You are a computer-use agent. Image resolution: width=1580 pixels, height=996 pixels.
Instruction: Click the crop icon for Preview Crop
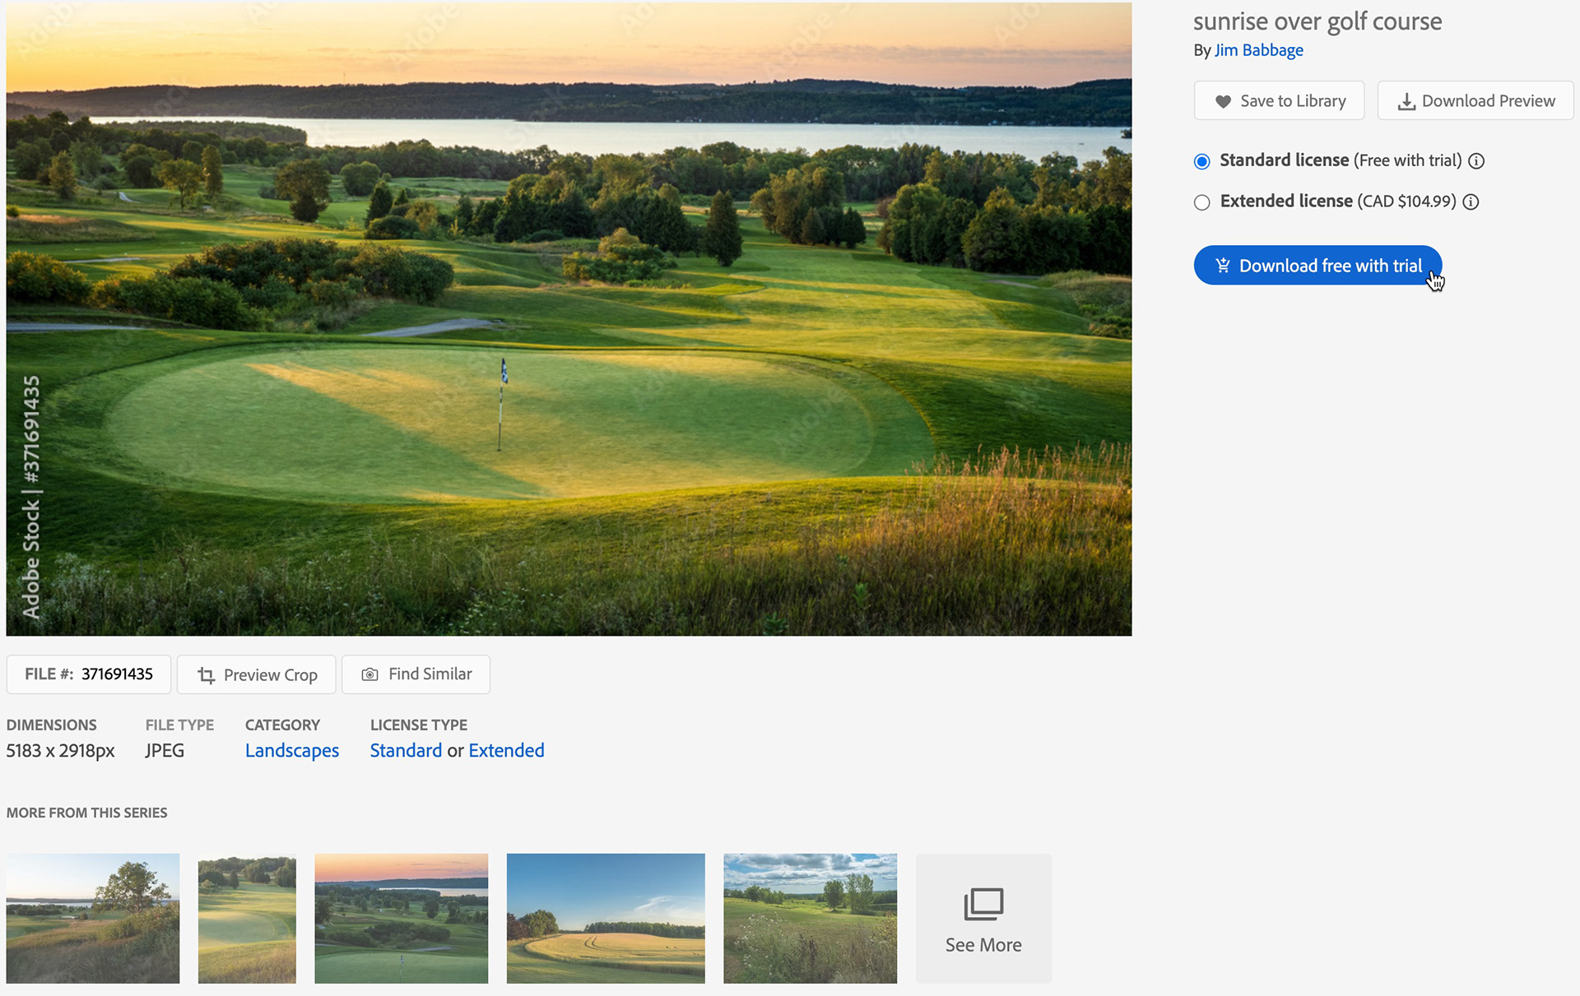206,675
